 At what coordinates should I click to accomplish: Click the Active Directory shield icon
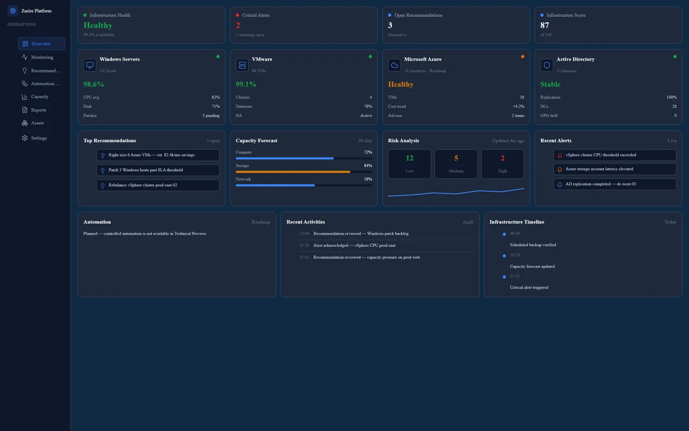pyautogui.click(x=547, y=65)
